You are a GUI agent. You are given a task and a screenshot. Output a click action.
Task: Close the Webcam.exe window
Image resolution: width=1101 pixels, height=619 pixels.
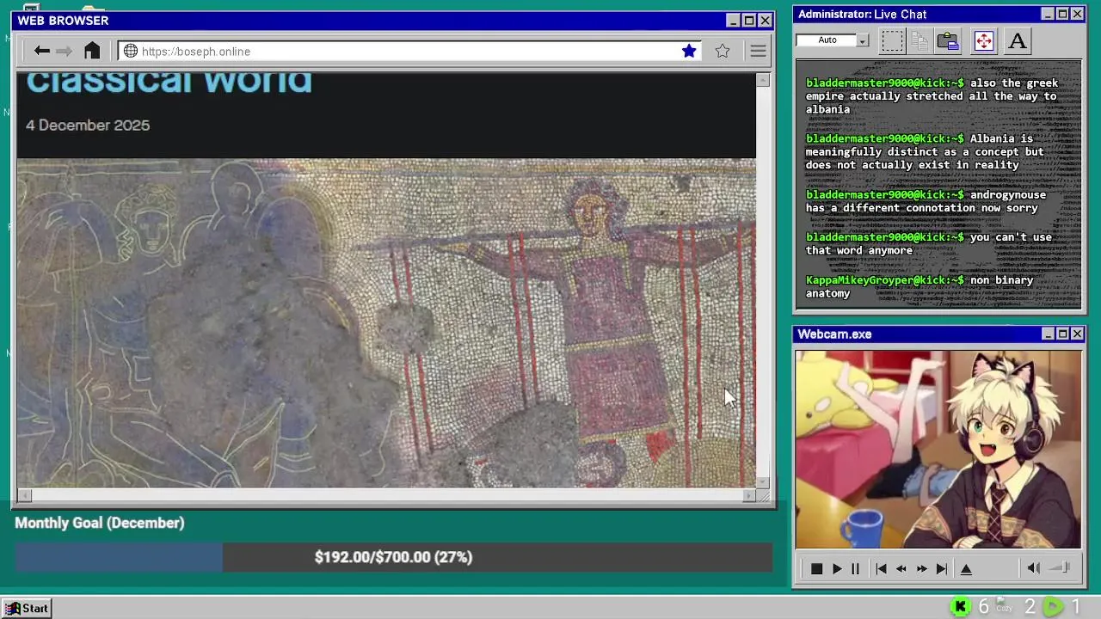point(1077,334)
